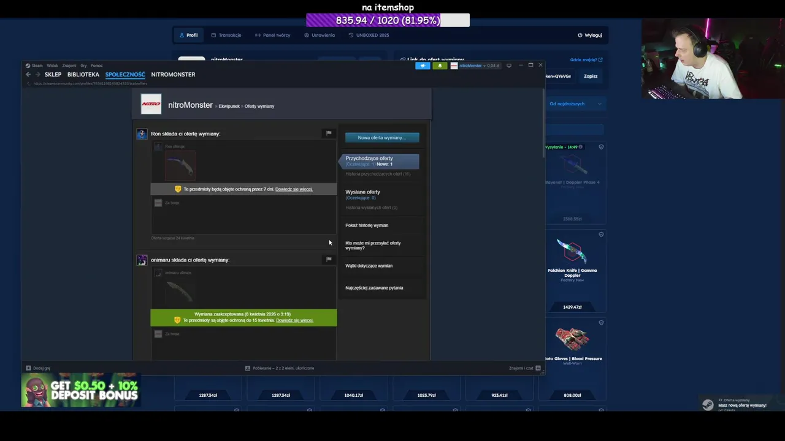Image resolution: width=785 pixels, height=441 pixels.
Task: Select Przychodzące oferty section
Action: (x=379, y=161)
